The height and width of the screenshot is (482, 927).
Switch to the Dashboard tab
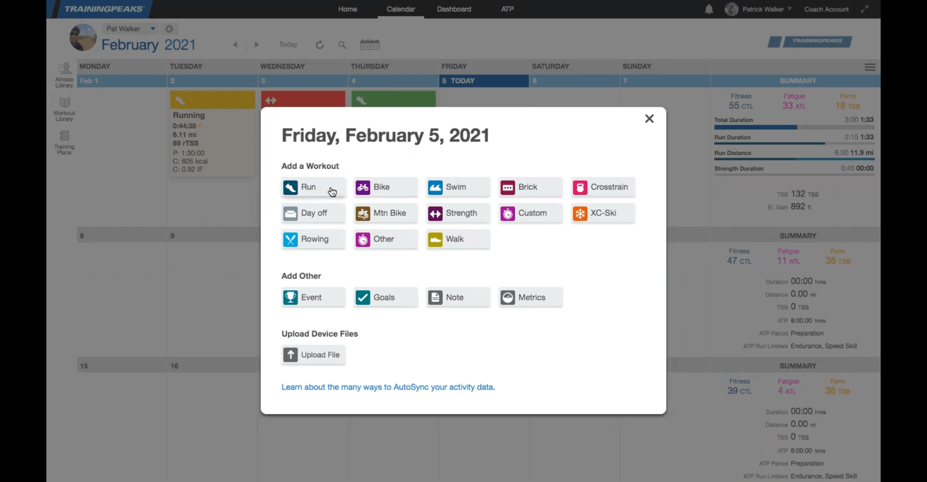coord(454,9)
